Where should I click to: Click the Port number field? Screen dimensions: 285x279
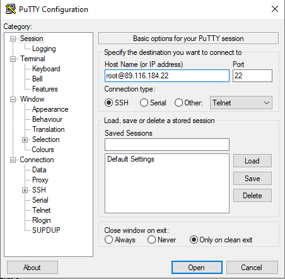click(252, 76)
